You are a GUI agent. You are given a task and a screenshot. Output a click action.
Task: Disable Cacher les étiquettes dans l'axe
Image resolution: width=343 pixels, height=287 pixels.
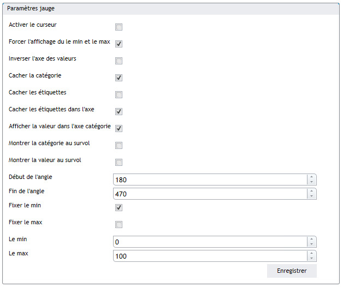[119, 112]
